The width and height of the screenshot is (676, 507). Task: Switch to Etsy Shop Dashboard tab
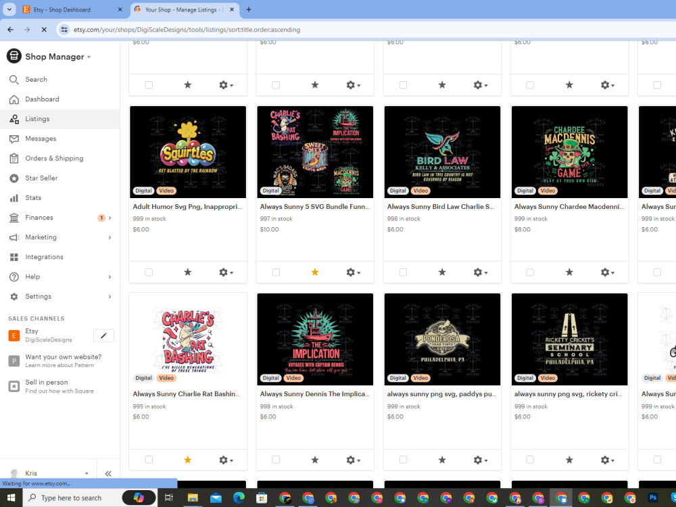point(71,9)
